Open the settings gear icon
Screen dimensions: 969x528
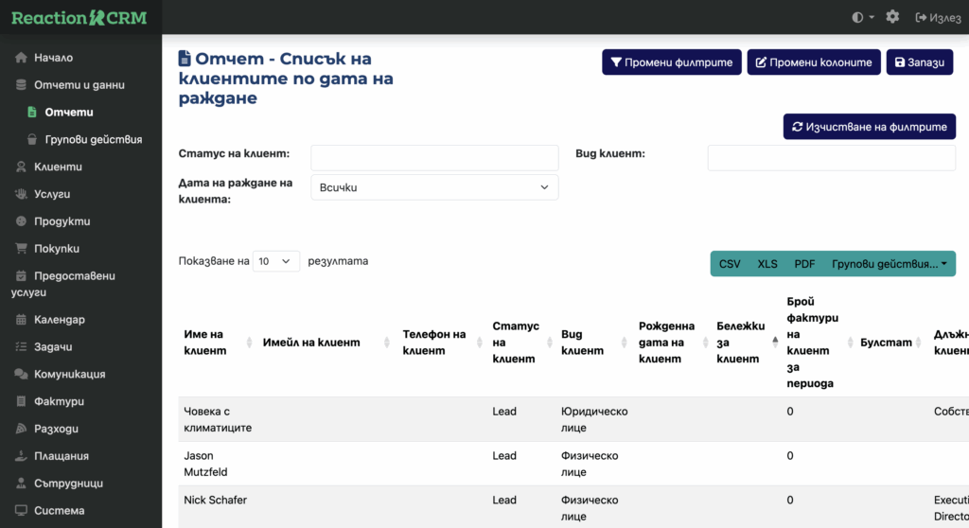pos(892,17)
